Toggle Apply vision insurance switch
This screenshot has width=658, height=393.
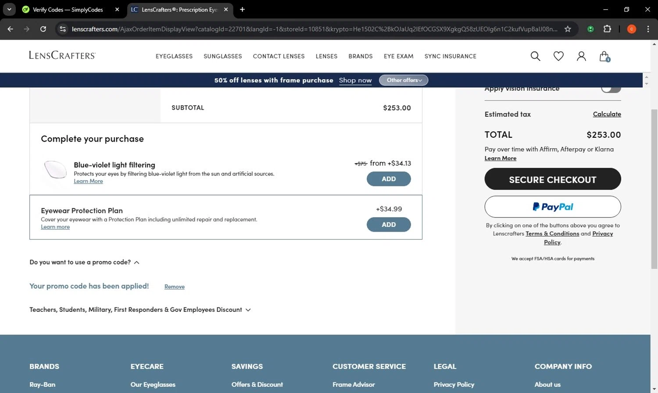tap(611, 88)
